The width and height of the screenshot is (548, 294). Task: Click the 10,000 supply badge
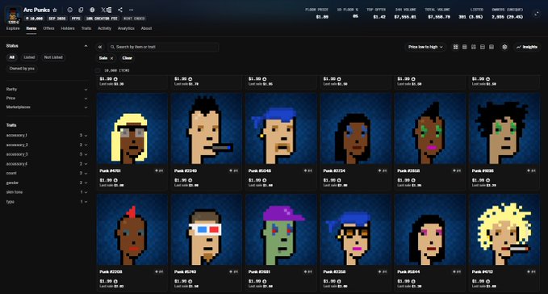(x=34, y=19)
